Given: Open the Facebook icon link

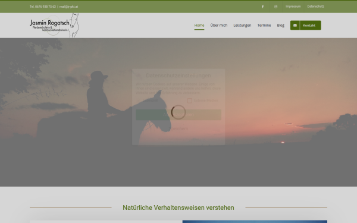Looking at the screenshot, I should (262, 7).
